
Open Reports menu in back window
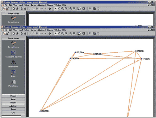coord(50,5)
